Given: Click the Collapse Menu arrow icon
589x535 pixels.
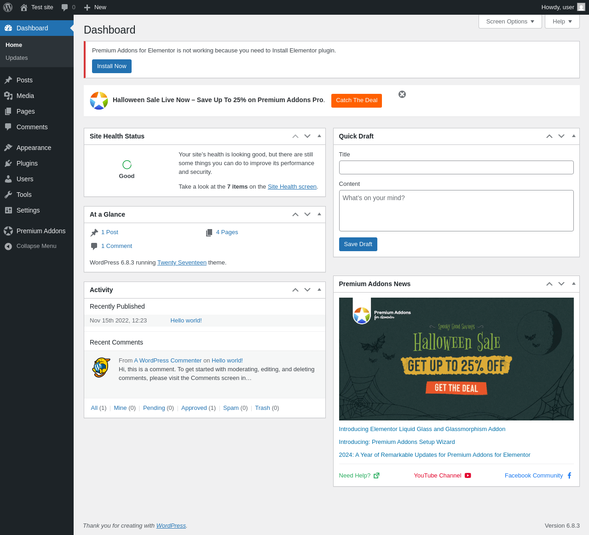Looking at the screenshot, I should point(8,246).
